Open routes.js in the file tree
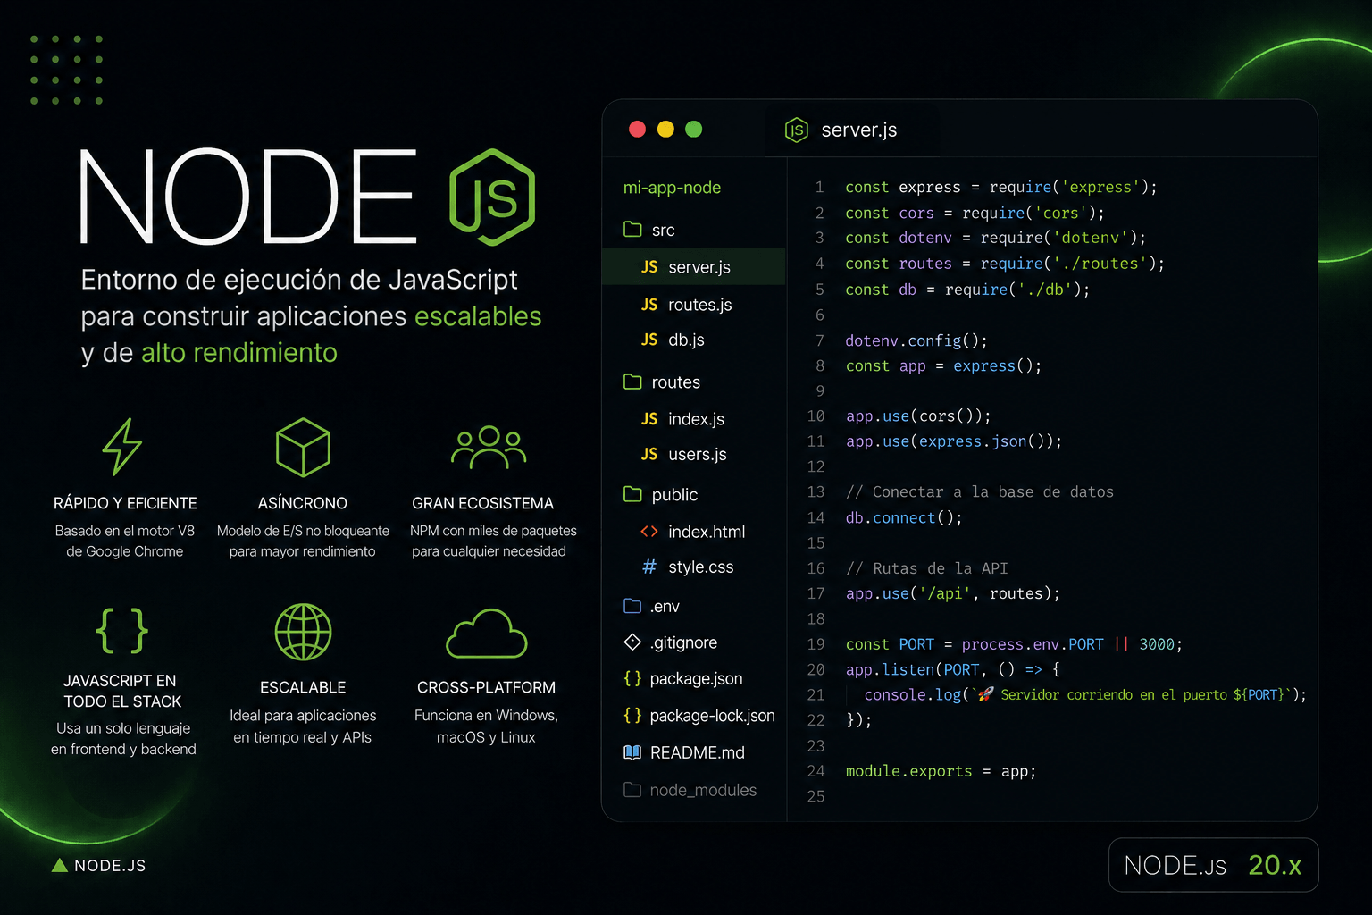1372x915 pixels. (x=700, y=305)
